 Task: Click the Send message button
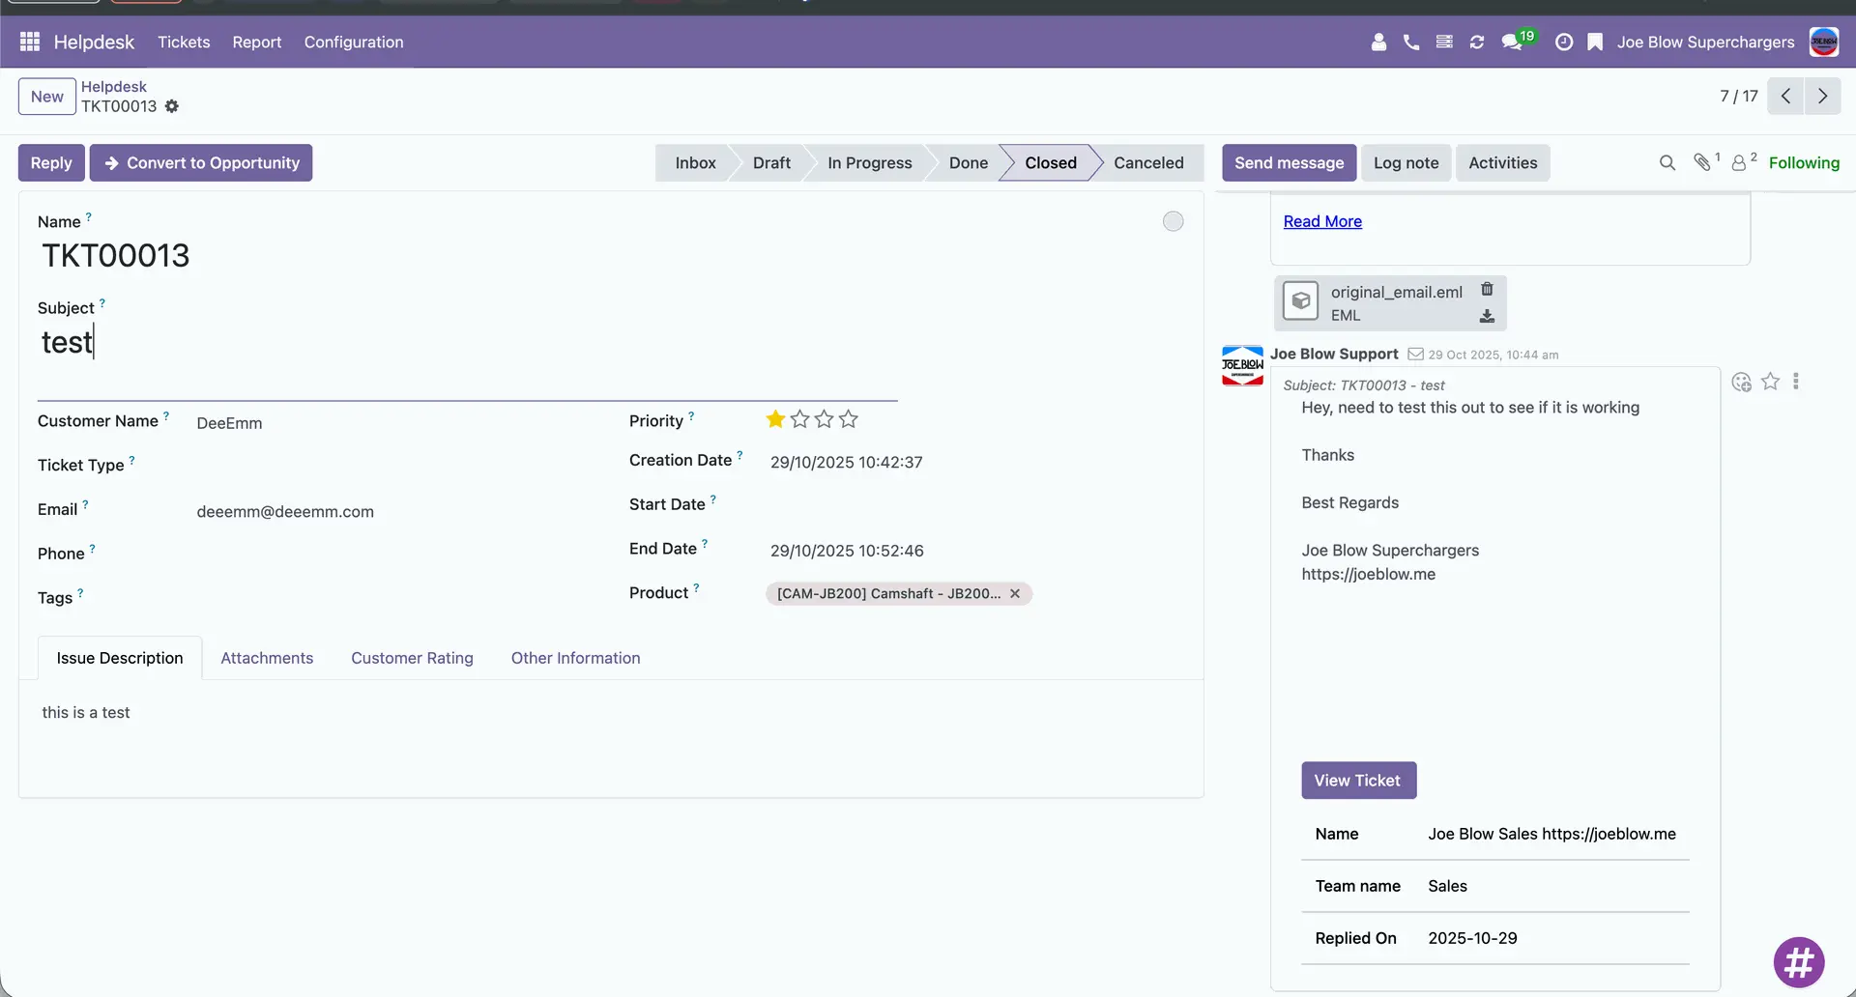coord(1289,162)
